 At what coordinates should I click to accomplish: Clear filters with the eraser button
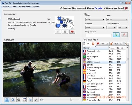click(x=124, y=34)
